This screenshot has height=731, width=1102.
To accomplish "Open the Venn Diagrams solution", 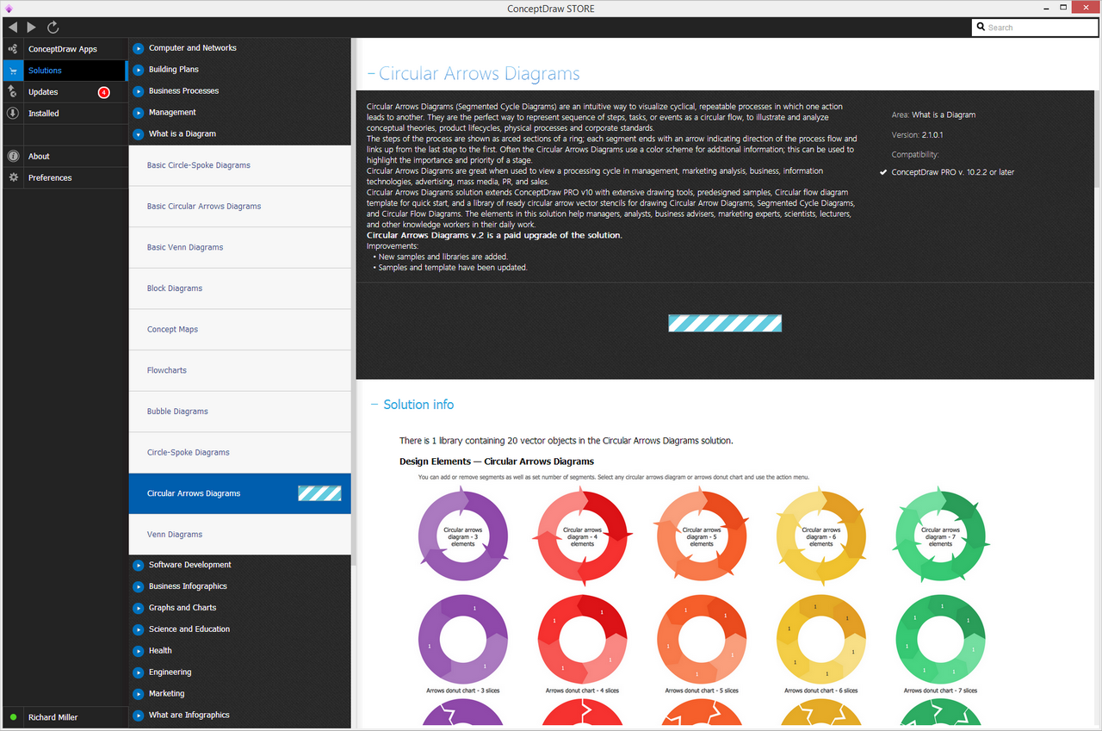I will click(240, 535).
